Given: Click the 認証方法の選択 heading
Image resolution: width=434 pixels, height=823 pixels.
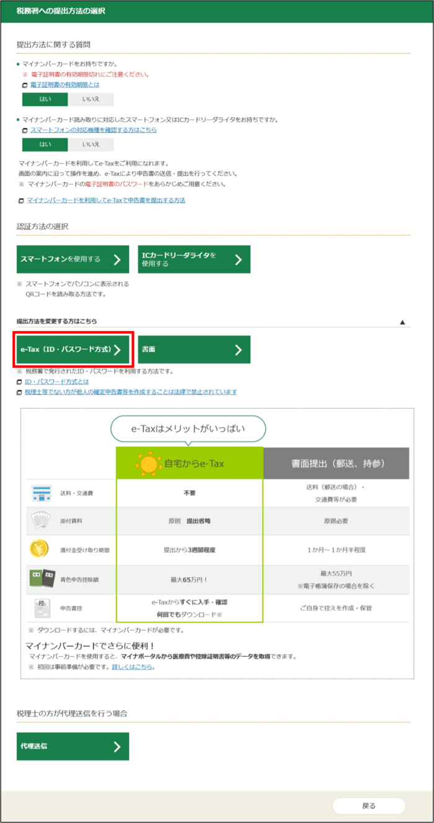Looking at the screenshot, I should point(42,226).
